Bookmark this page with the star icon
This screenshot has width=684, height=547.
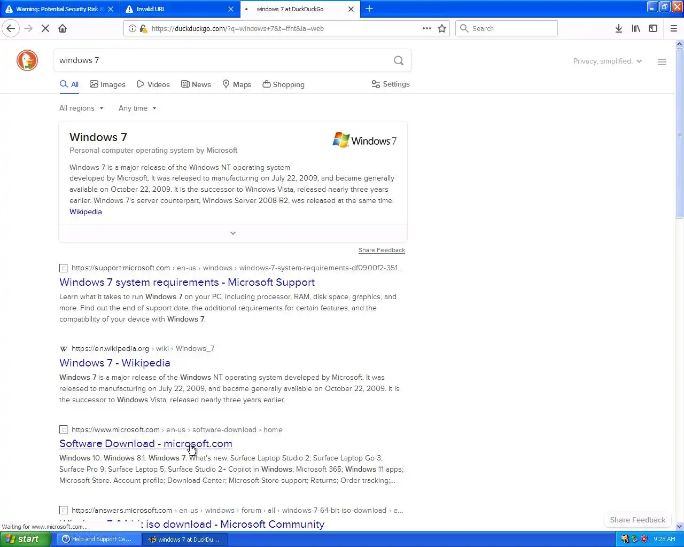click(x=442, y=28)
